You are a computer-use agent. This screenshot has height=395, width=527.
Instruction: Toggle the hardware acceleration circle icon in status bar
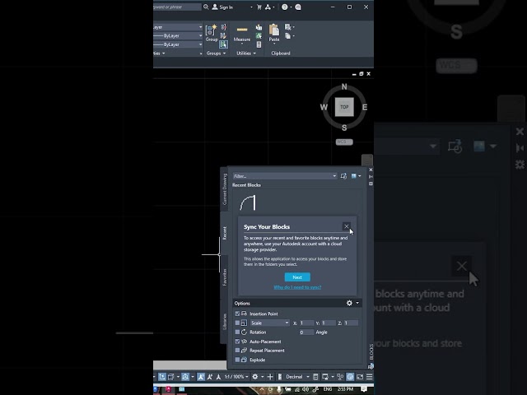[350, 377]
